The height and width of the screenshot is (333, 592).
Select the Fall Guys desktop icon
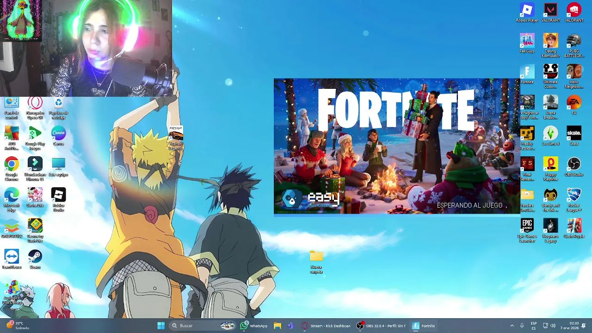coord(527,43)
